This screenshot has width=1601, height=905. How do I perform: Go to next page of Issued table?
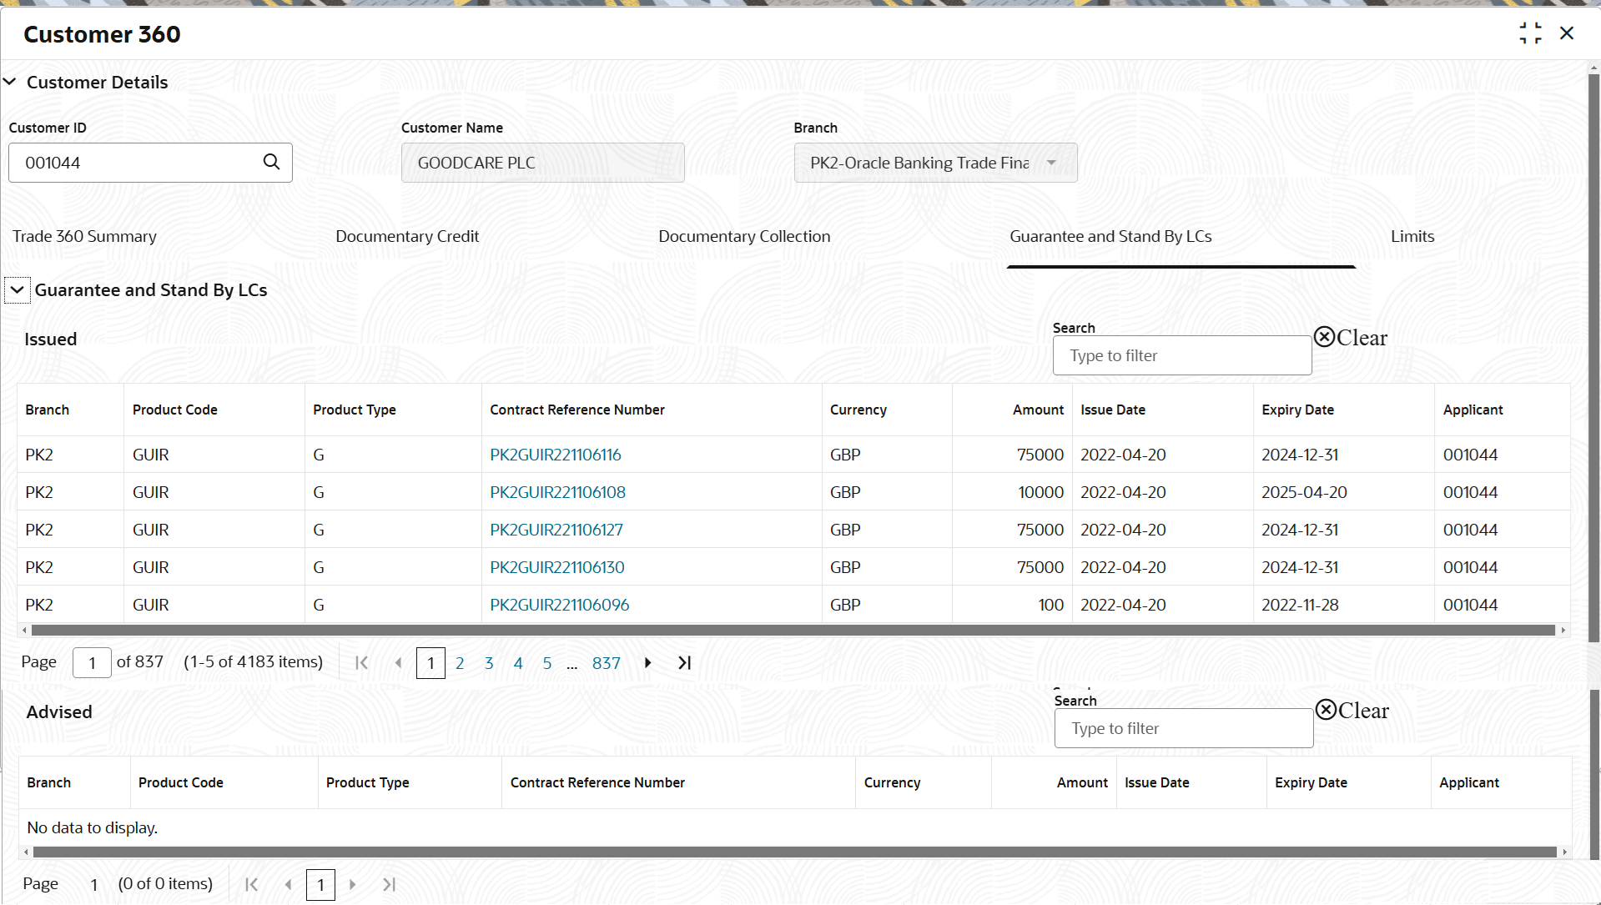(x=648, y=663)
